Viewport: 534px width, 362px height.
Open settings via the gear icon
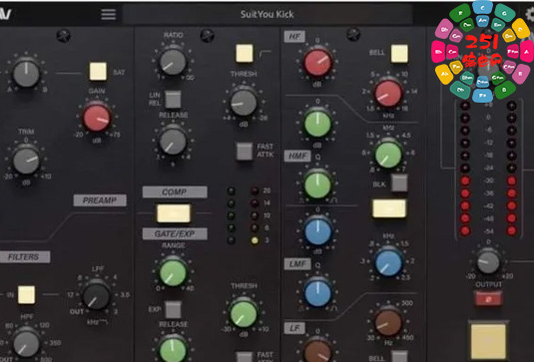530,14
